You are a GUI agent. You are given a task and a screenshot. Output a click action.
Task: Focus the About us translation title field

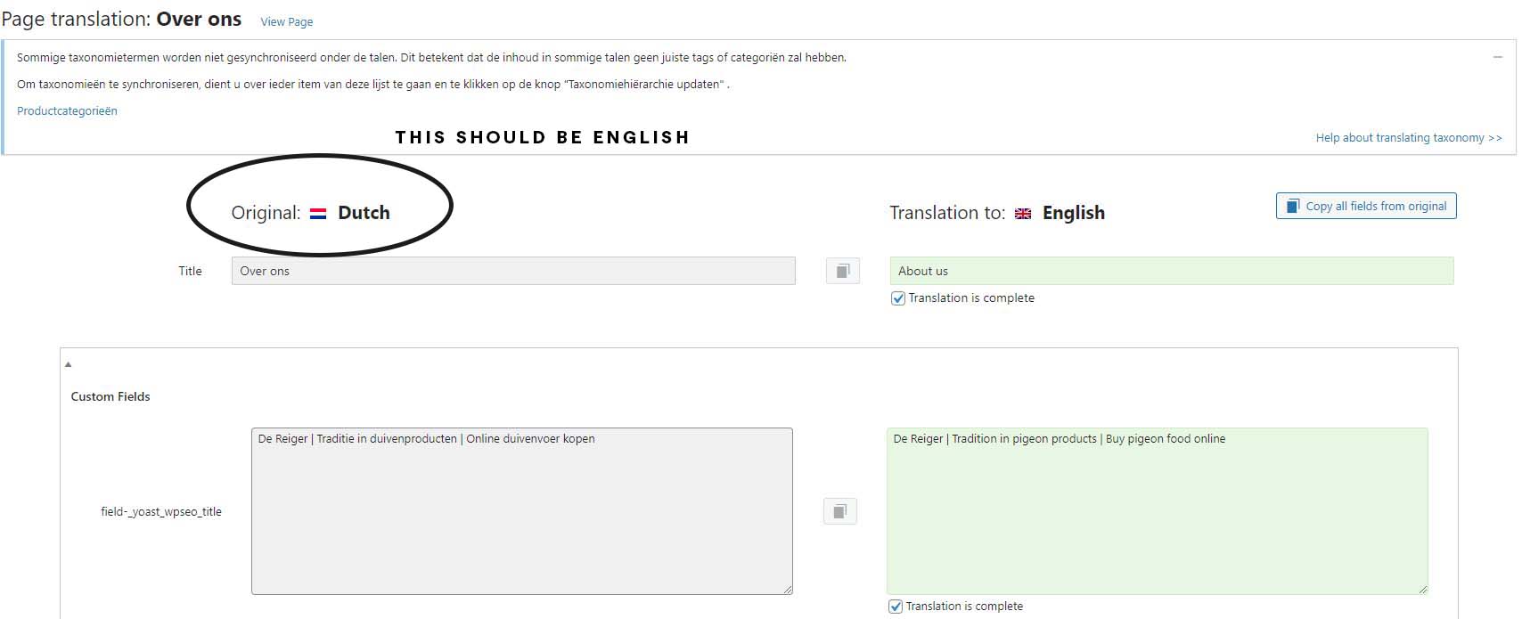[1172, 271]
